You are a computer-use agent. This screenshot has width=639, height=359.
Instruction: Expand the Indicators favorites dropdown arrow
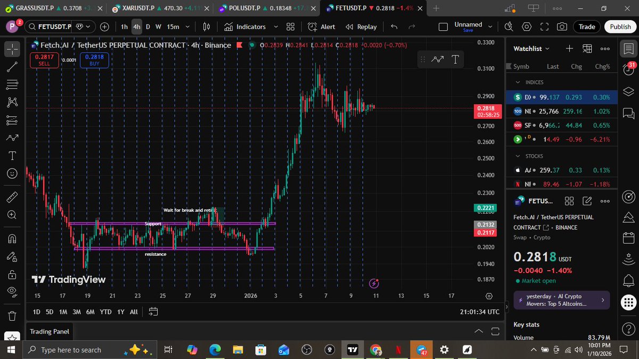[276, 27]
